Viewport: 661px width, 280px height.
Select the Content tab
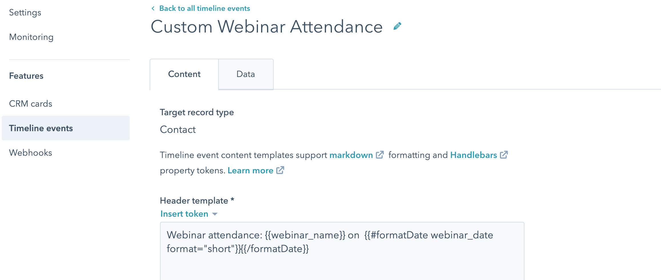(x=184, y=74)
